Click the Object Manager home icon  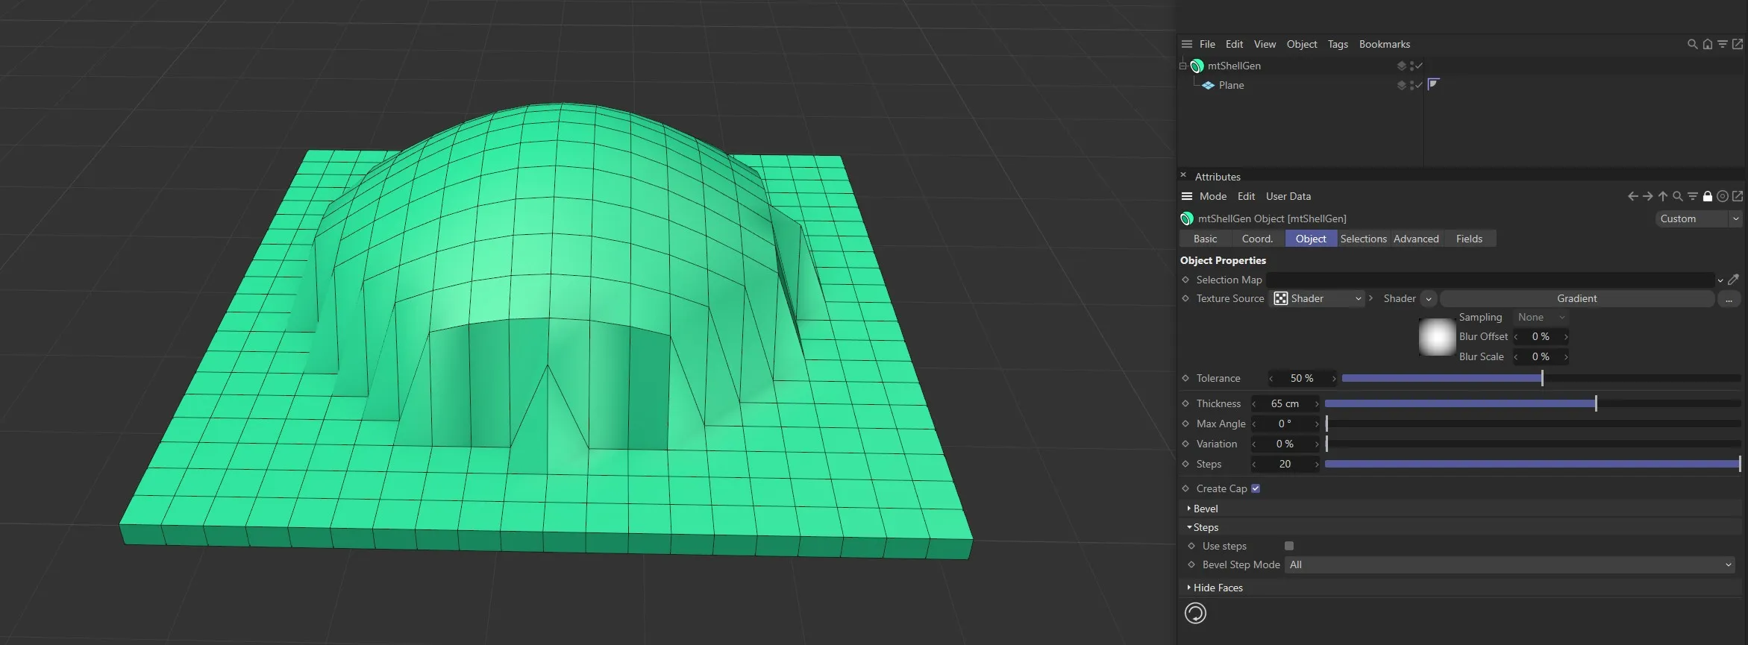1707,44
